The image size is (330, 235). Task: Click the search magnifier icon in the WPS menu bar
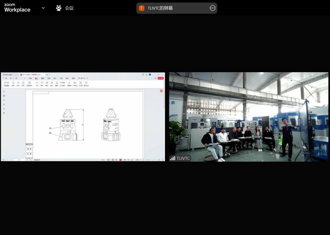pos(87,78)
